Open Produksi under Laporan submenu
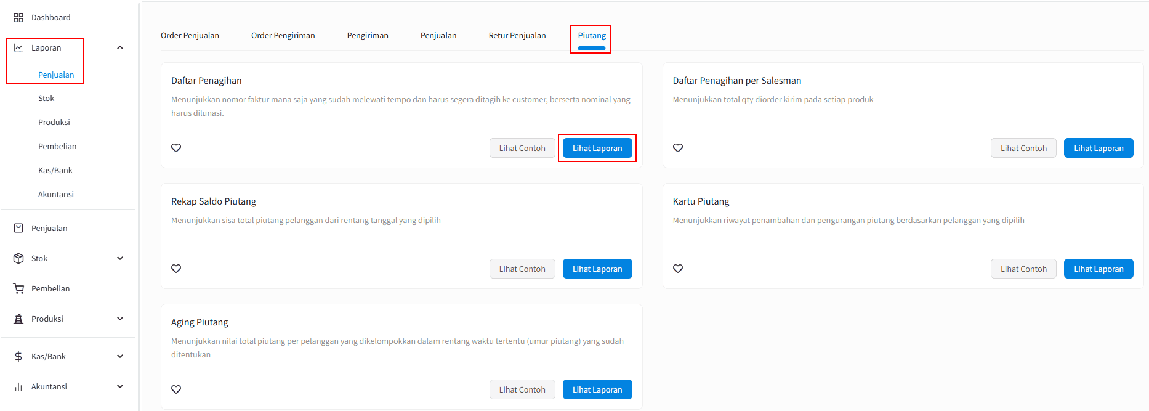Image resolution: width=1149 pixels, height=411 pixels. pyautogui.click(x=54, y=122)
